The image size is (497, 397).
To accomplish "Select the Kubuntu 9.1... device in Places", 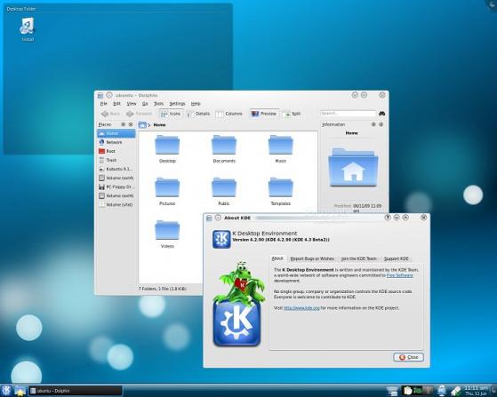I will [116, 169].
